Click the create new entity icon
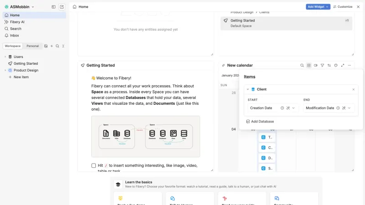This screenshot has width=365, height=205. (62, 7)
